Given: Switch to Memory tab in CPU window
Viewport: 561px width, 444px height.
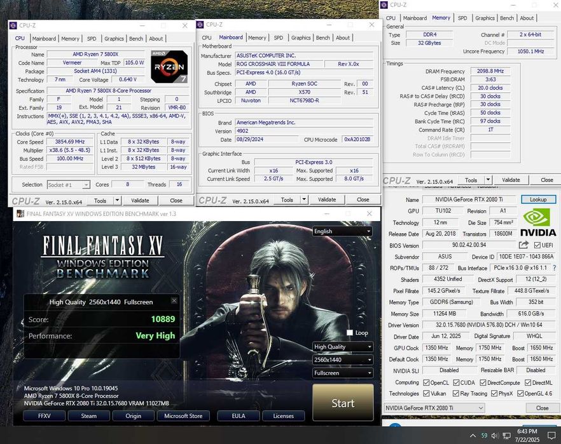Looking at the screenshot, I should 70,39.
